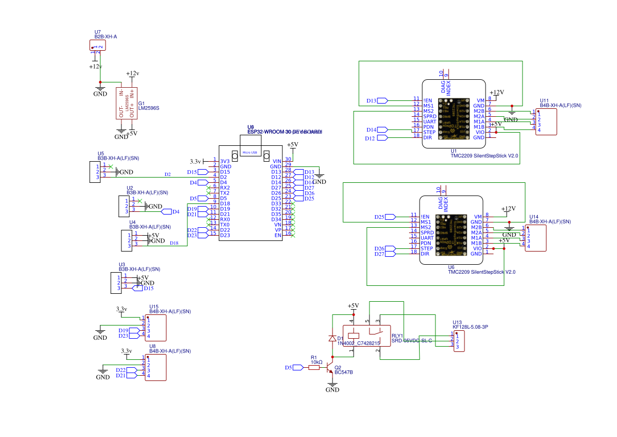Click the GND symbol left of U8

tap(103, 374)
